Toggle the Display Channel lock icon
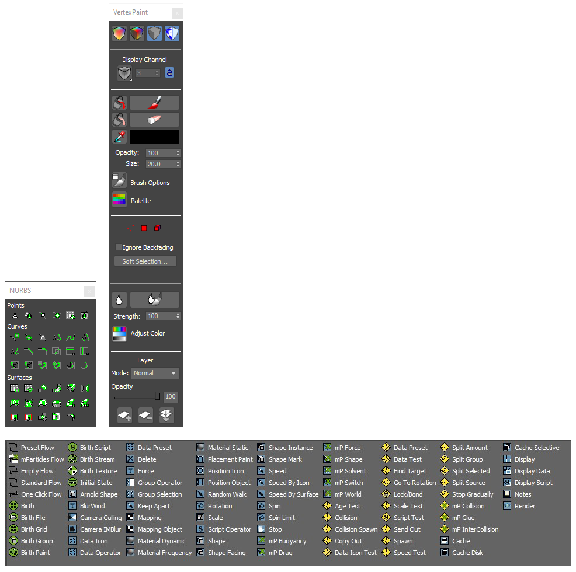 pos(169,73)
